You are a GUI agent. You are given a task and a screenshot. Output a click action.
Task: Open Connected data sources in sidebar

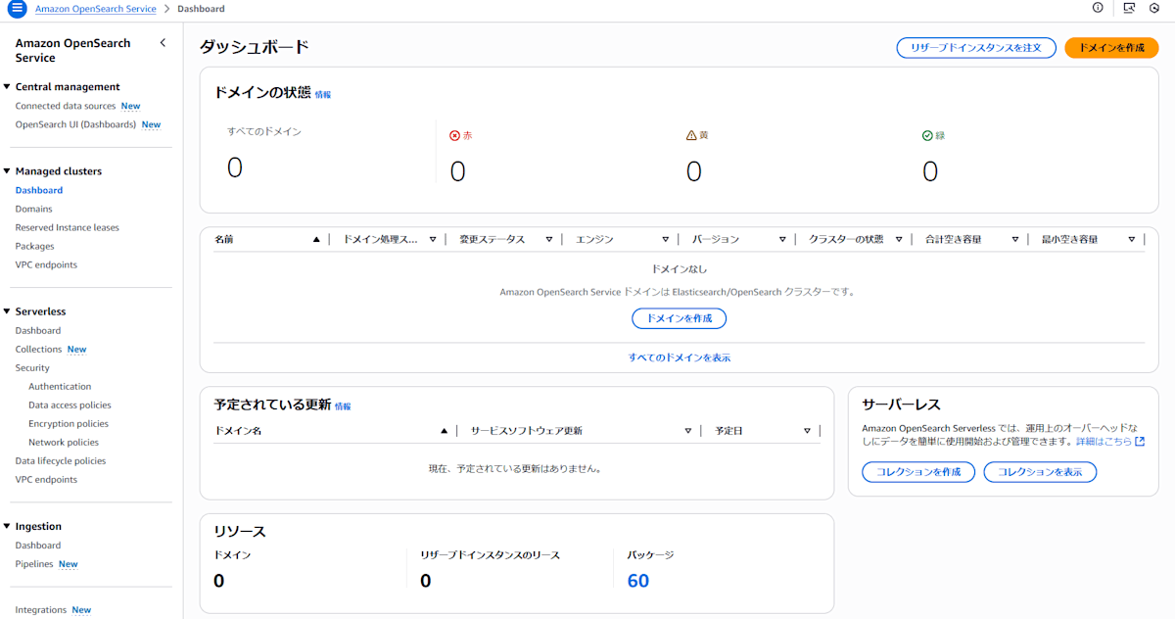click(66, 106)
